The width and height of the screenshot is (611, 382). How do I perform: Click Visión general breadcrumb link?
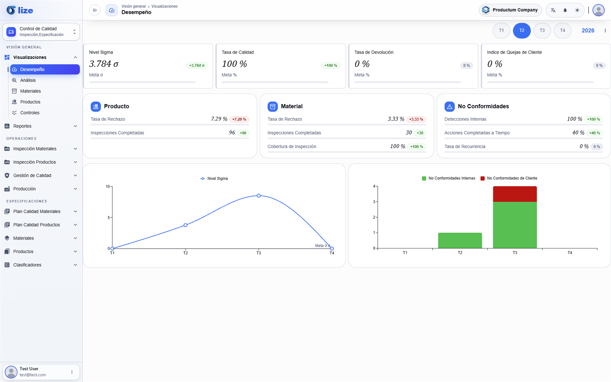[x=134, y=6]
